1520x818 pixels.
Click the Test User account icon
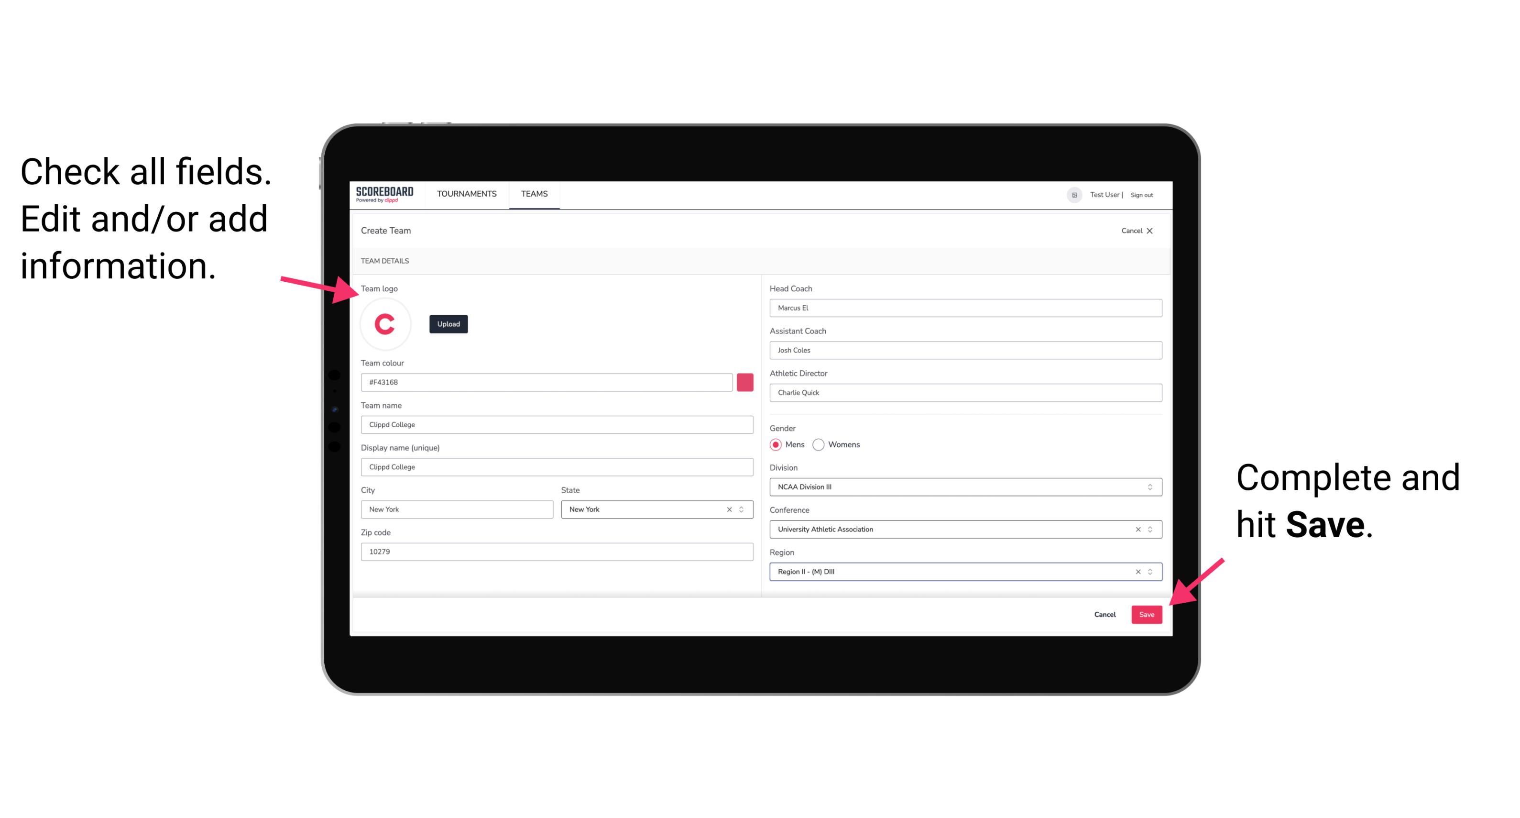tap(1073, 194)
